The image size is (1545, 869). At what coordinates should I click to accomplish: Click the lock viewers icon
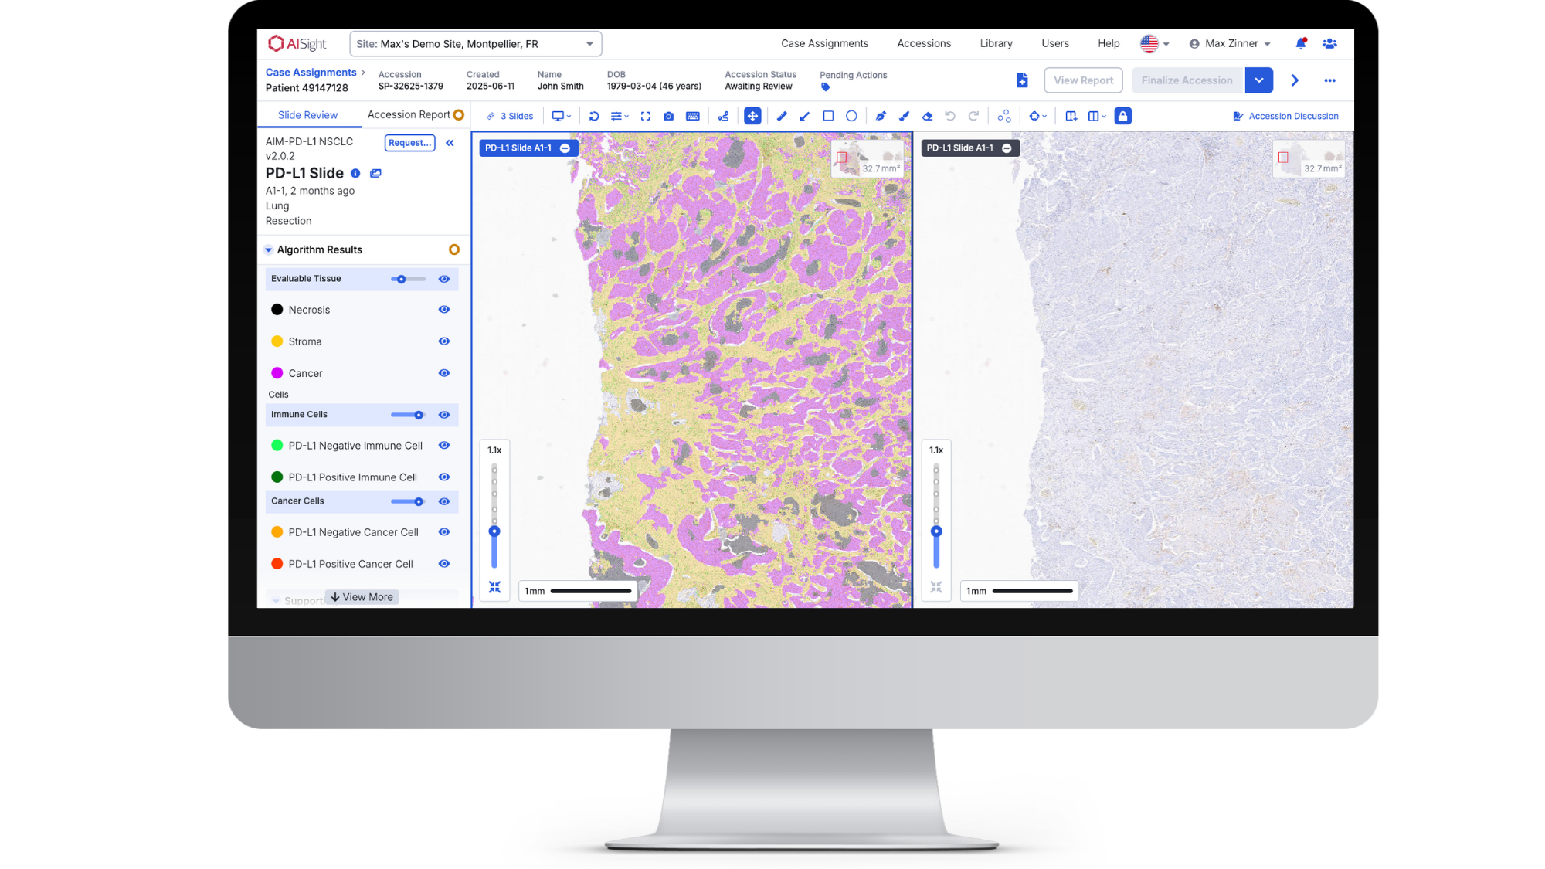point(1122,116)
